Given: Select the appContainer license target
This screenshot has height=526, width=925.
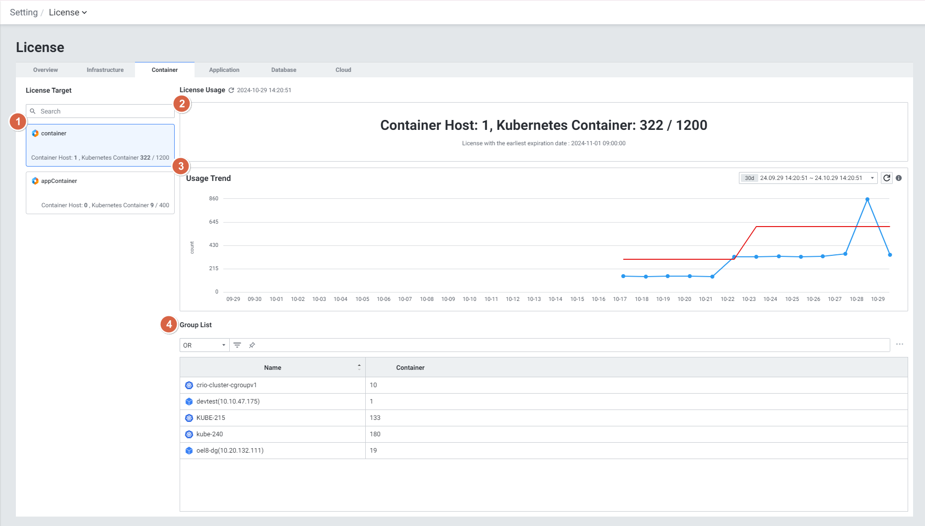Looking at the screenshot, I should [x=100, y=193].
